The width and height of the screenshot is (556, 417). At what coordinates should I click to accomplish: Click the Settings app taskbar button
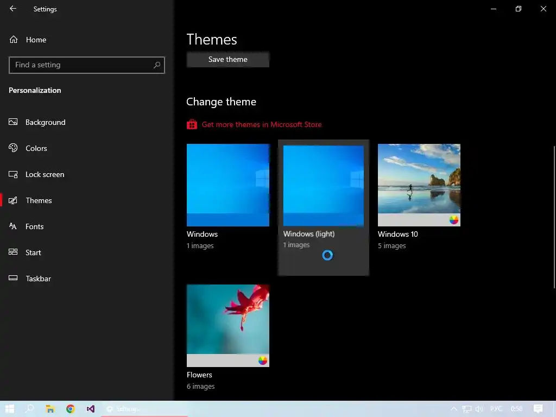click(x=144, y=409)
